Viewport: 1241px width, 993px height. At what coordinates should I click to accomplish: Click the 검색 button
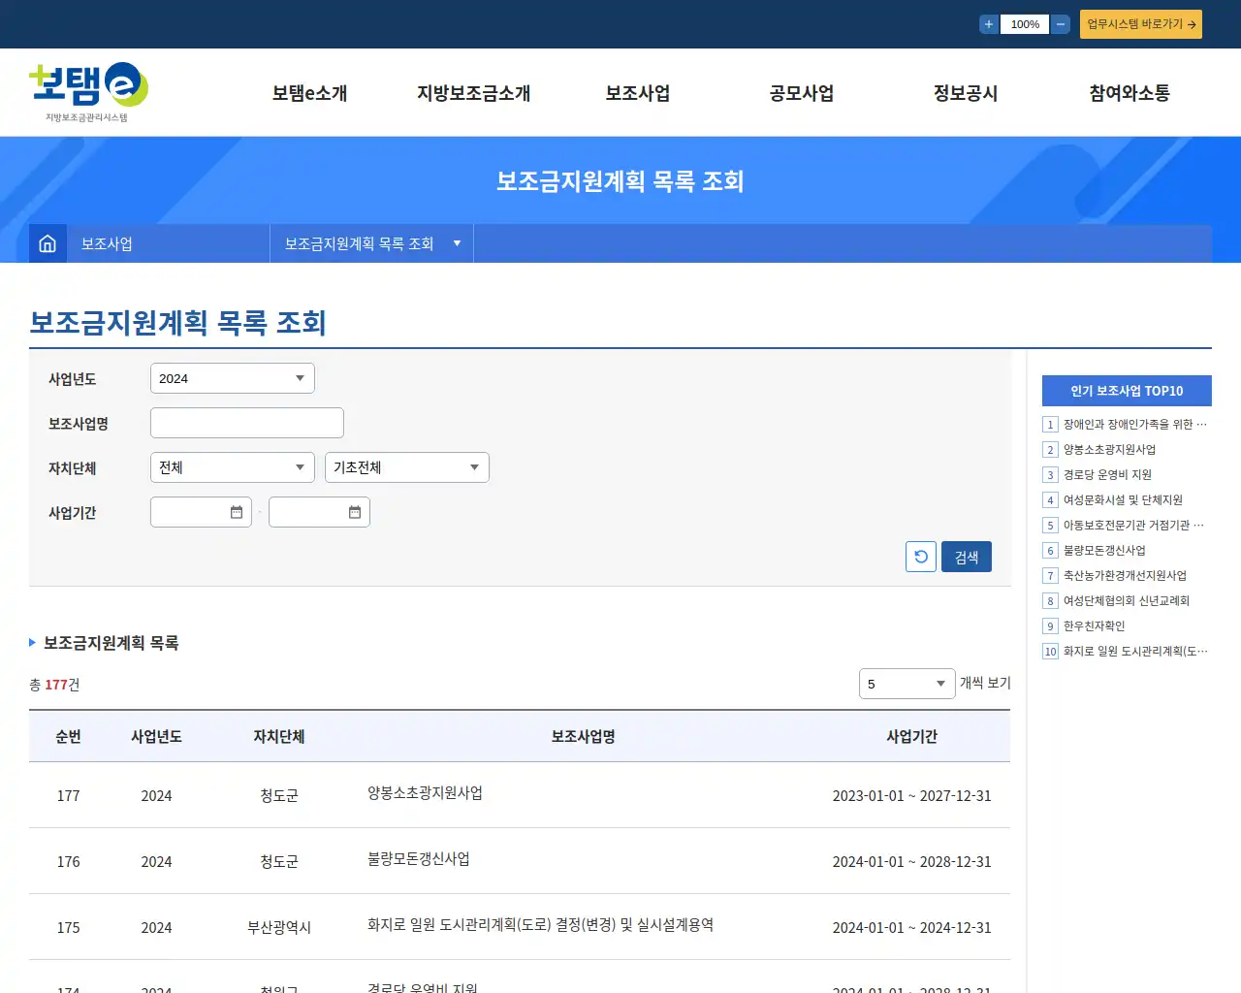[967, 557]
